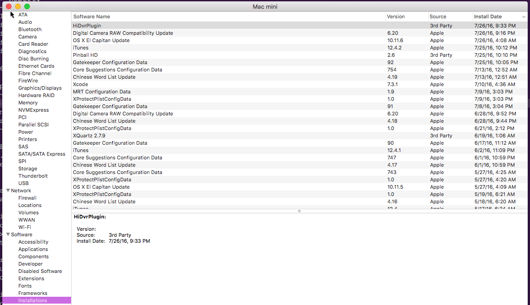This screenshot has width=530, height=305.
Task: Open Diagnostics in the sidebar
Action: coord(32,51)
